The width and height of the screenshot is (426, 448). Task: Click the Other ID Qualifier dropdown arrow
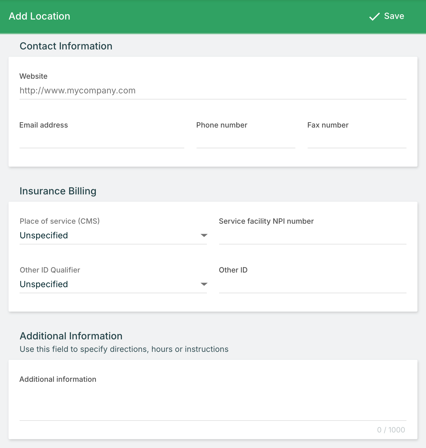(204, 284)
